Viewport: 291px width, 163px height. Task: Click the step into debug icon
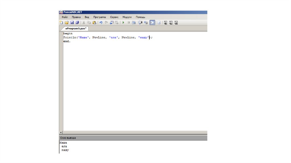pyautogui.click(x=146, y=23)
